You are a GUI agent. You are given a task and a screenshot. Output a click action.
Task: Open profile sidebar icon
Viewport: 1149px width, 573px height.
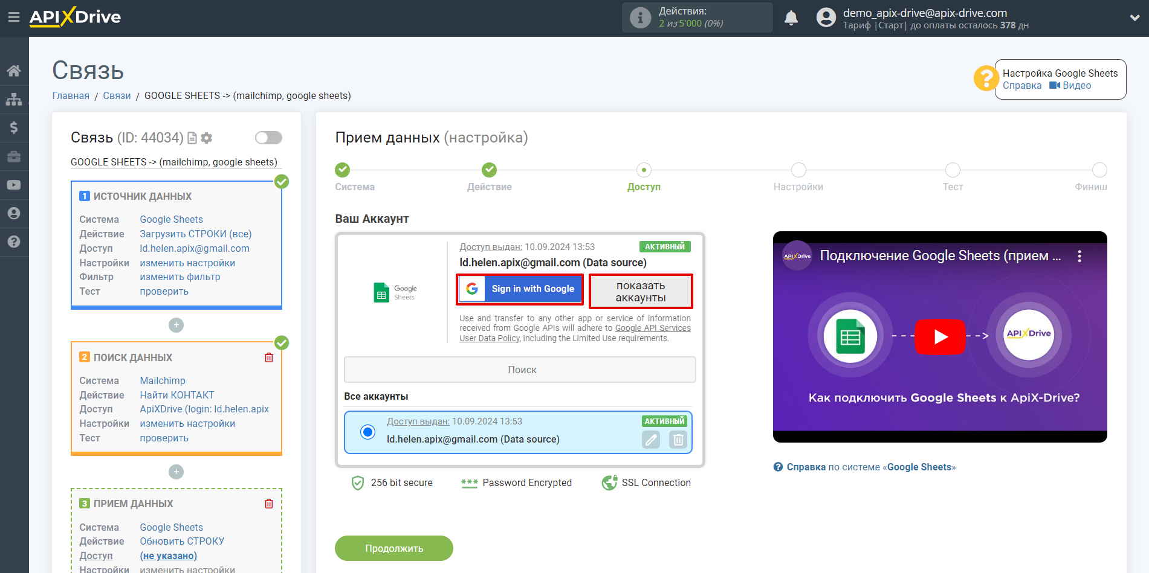click(14, 213)
